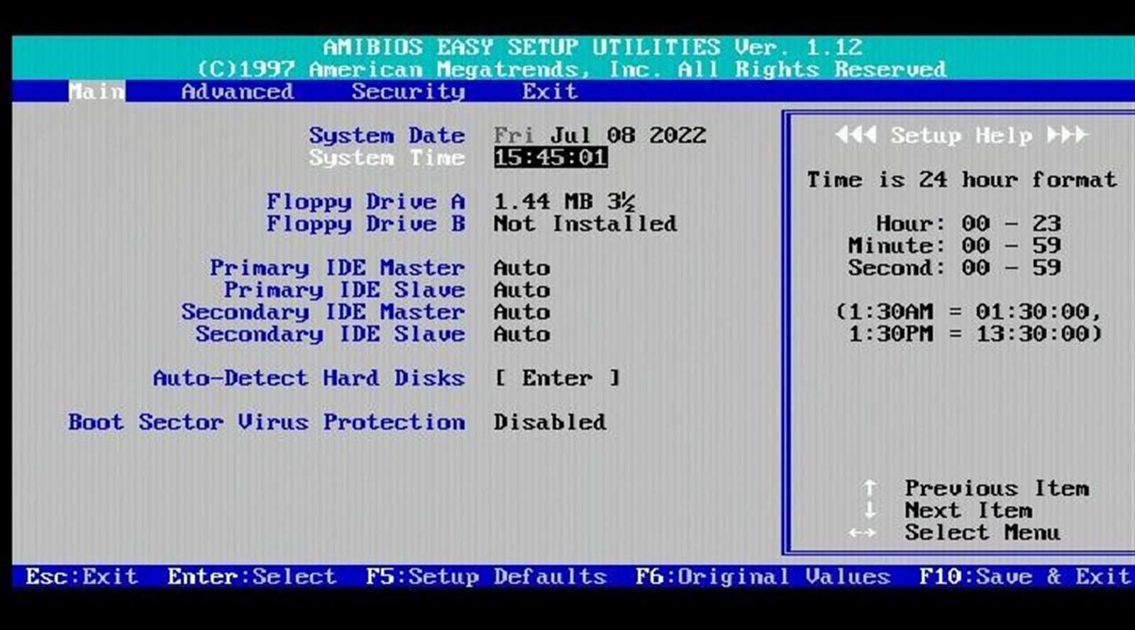Select the highlighted System Time field
The image size is (1135, 630).
(x=550, y=157)
